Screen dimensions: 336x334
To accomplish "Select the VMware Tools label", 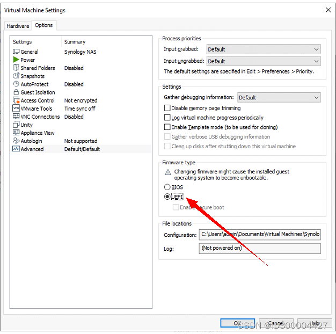I will coord(36,108).
